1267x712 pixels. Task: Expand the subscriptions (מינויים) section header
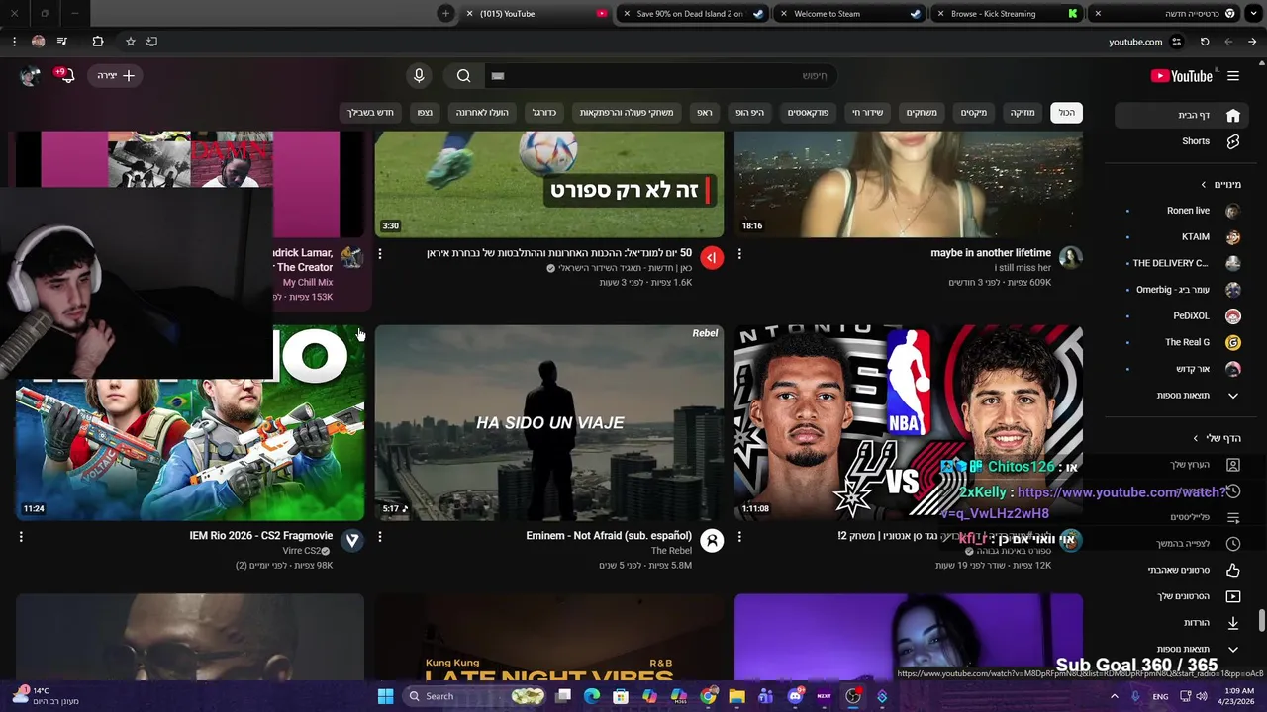tap(1220, 185)
